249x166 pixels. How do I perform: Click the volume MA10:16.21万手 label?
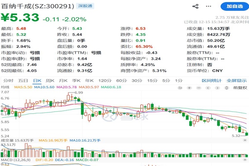coord(85,140)
